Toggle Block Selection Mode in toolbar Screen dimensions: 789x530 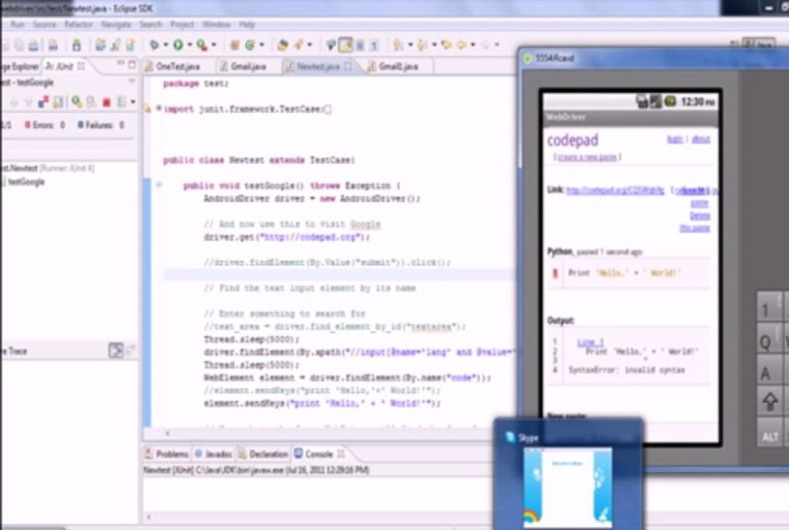pos(360,46)
